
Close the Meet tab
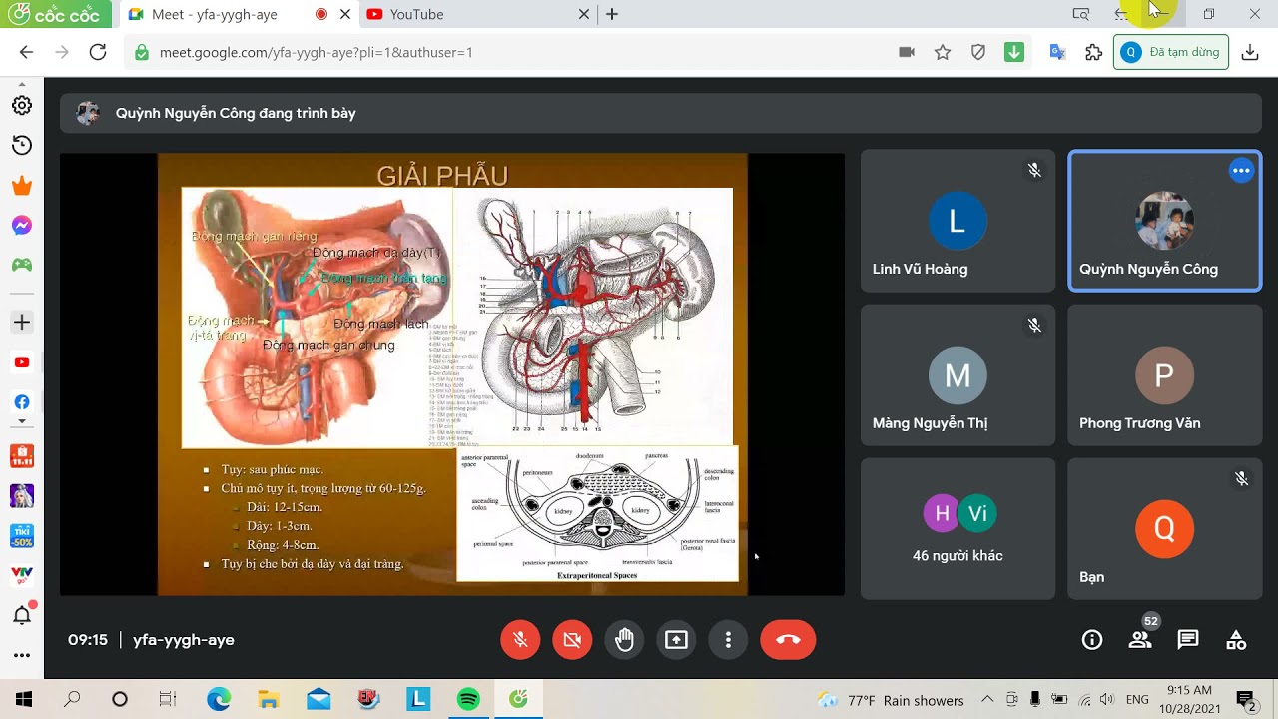pyautogui.click(x=347, y=14)
